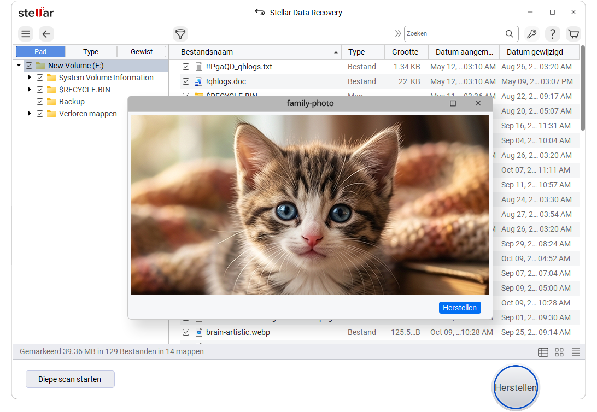
Task: Open the hamburger menu
Action: tap(26, 34)
